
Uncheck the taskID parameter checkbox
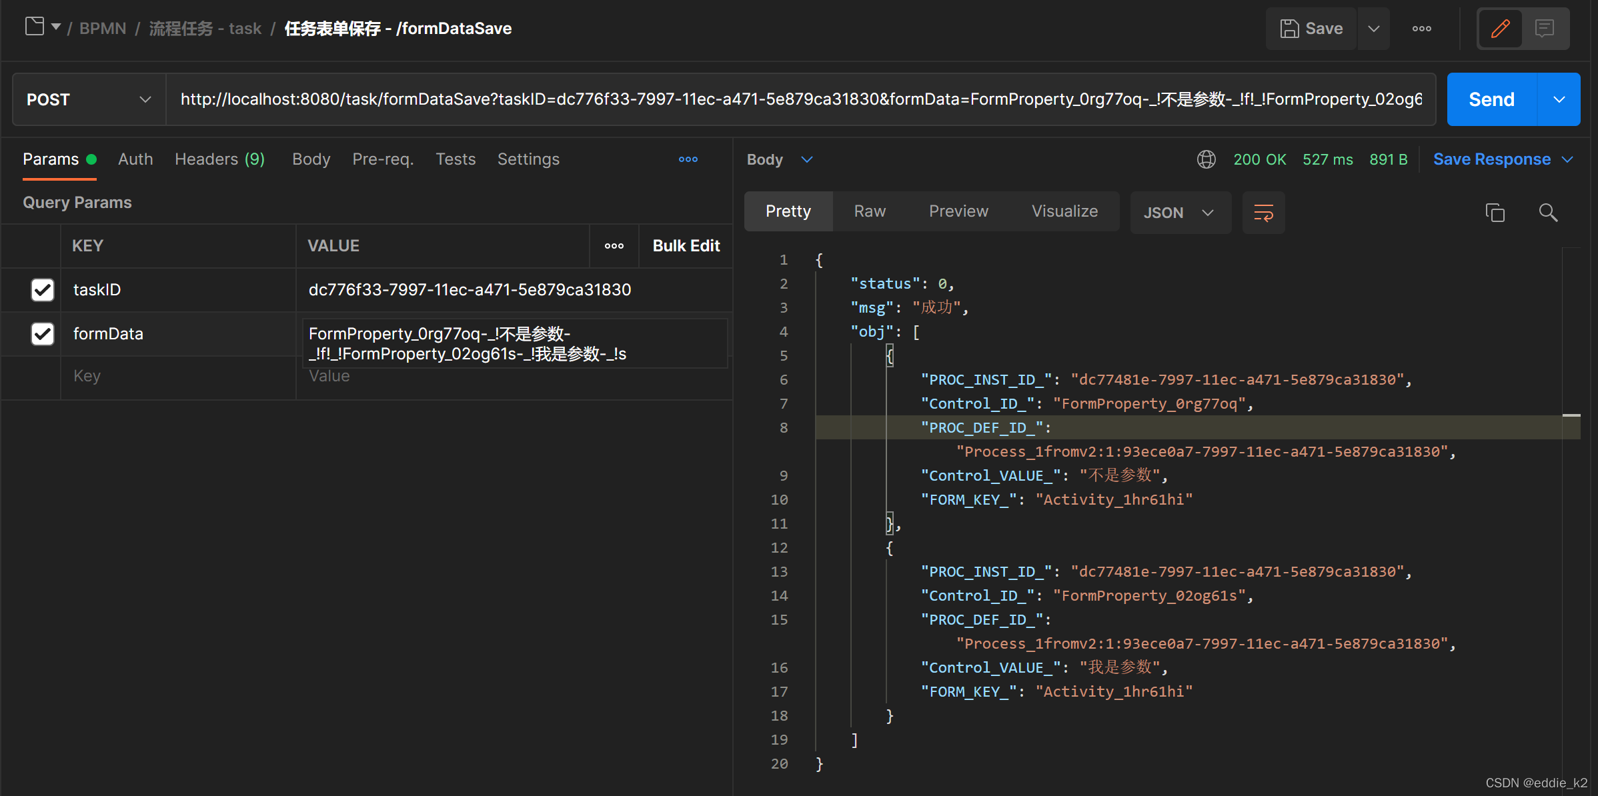click(43, 290)
